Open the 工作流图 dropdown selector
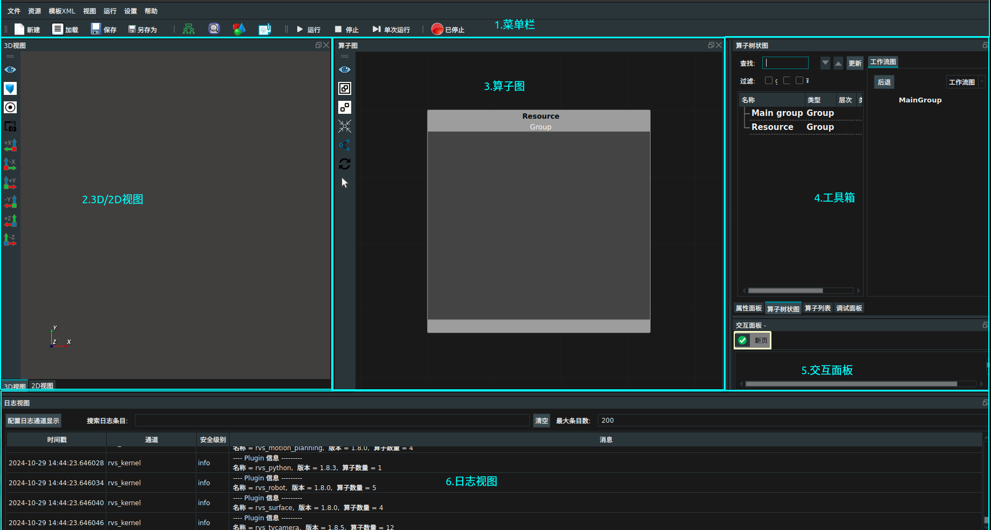 (x=966, y=82)
